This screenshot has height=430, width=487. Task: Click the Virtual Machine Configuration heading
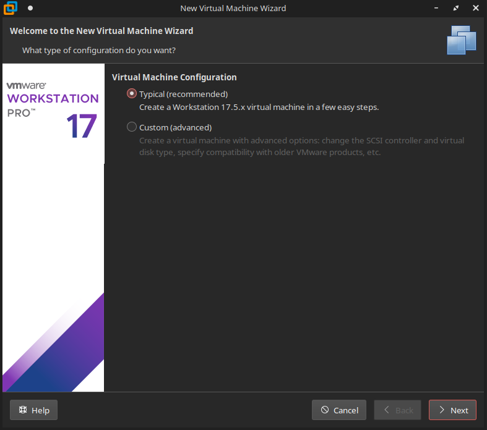174,77
